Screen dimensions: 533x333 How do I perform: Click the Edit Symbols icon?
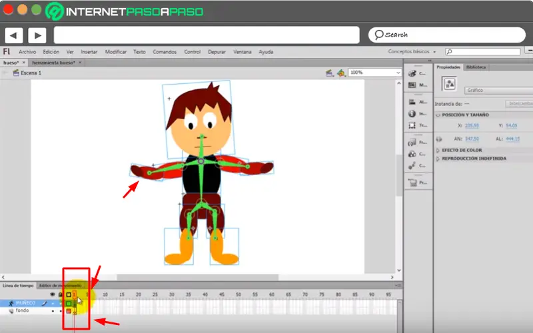(x=340, y=73)
